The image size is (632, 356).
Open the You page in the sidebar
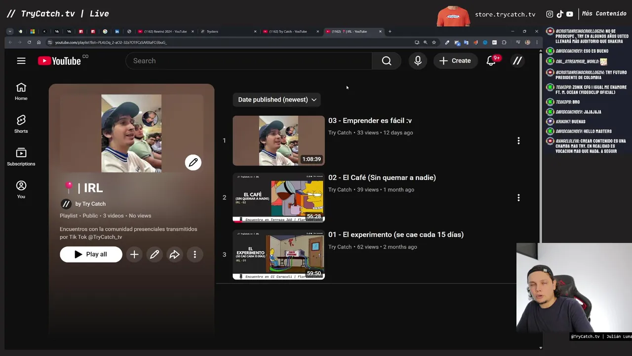coord(21,189)
